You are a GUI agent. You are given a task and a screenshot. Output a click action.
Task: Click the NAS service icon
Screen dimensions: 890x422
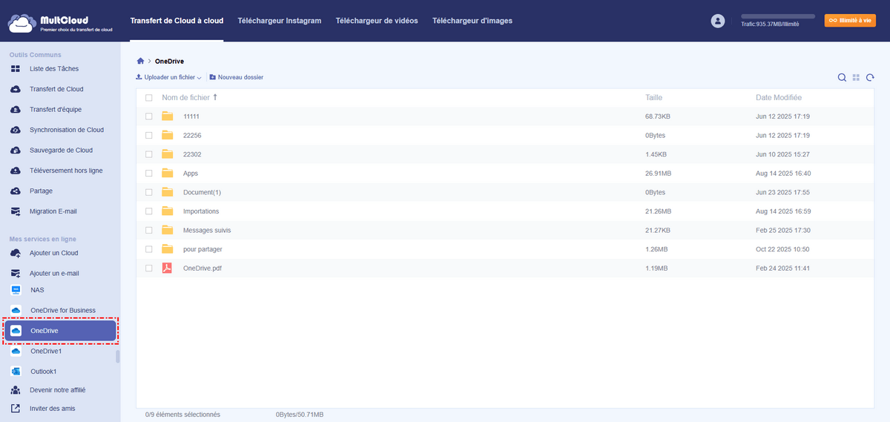point(16,290)
